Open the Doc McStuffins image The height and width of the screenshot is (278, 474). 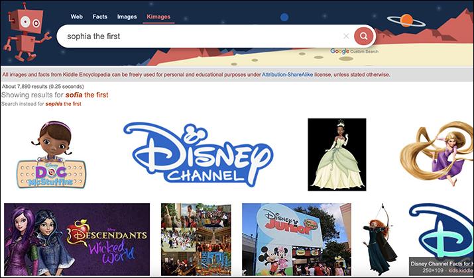tap(52, 154)
